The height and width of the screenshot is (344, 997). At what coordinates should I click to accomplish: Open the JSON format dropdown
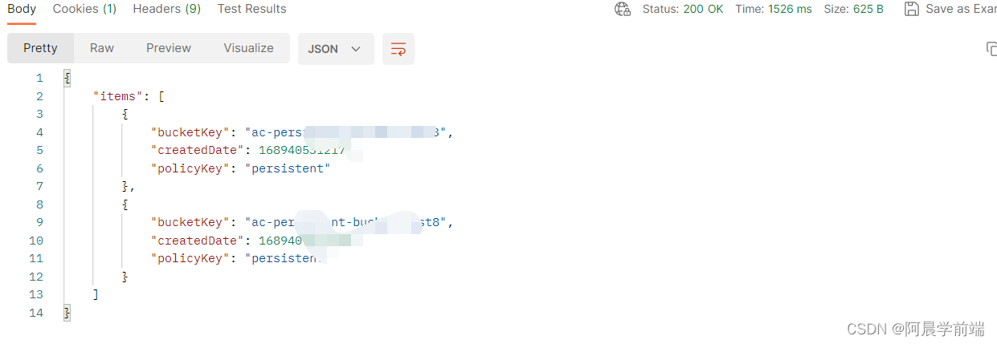[x=336, y=48]
